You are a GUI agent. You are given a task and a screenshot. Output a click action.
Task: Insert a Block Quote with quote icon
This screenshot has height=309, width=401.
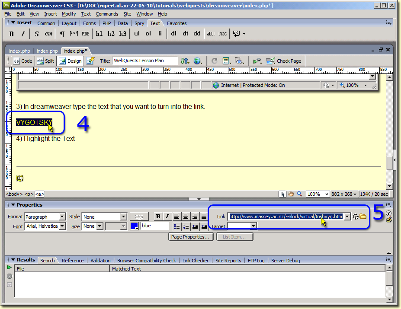[x=74, y=34]
